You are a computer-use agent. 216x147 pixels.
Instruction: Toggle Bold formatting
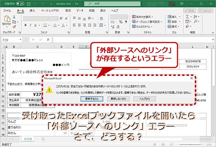tap(25, 25)
